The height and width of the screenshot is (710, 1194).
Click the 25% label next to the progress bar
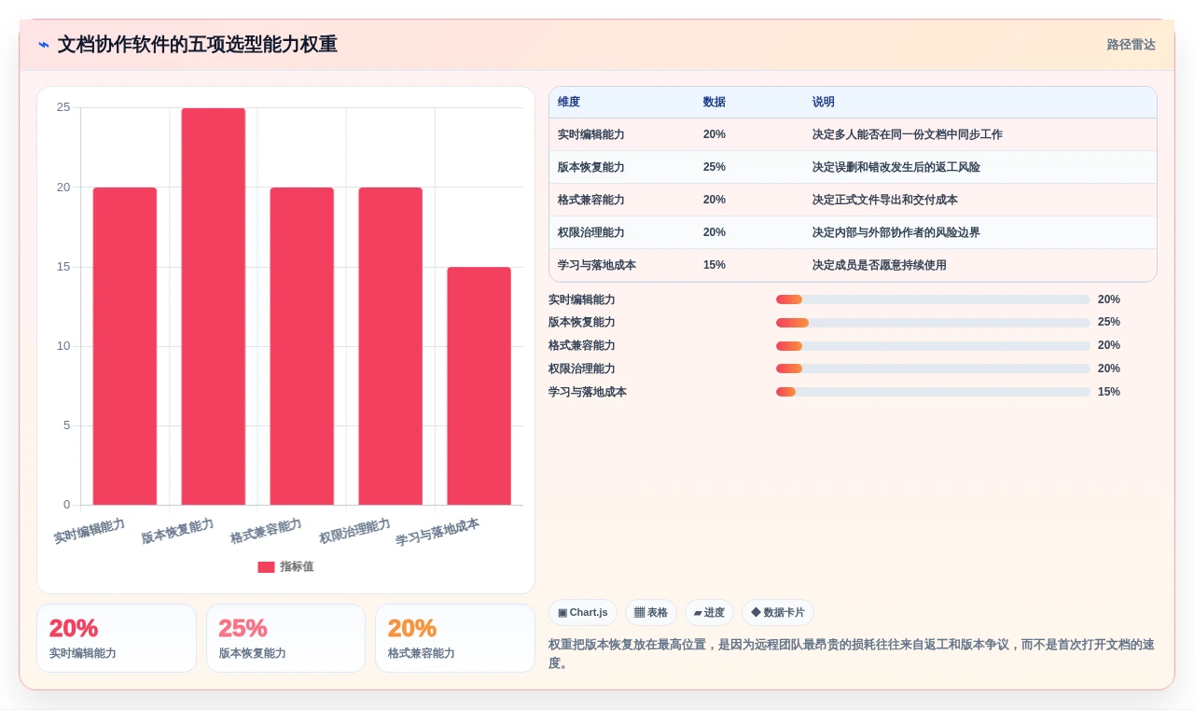[1109, 323]
